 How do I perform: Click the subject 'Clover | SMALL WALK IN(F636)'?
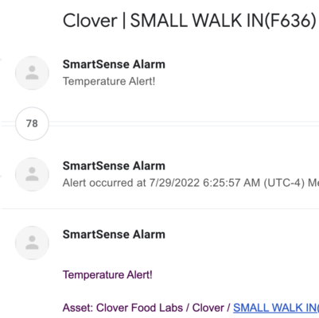(x=189, y=21)
